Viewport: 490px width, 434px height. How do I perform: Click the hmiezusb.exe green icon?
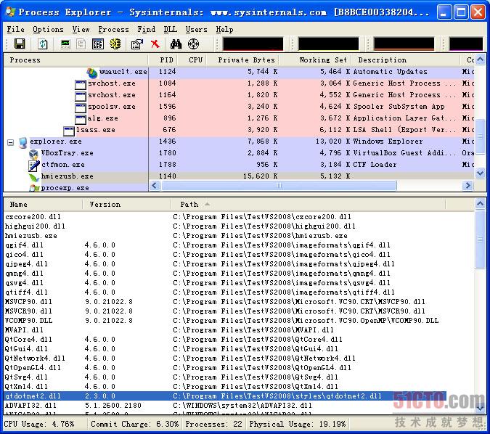click(33, 177)
